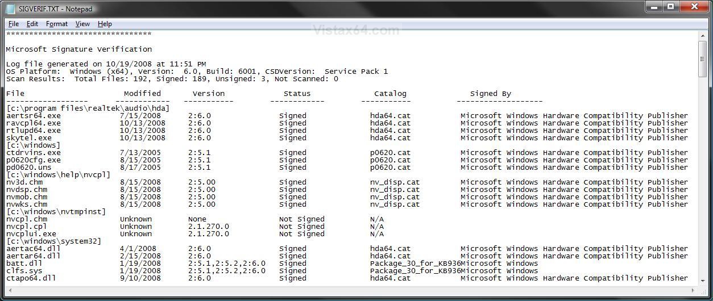
Task: Open the Format menu
Action: coord(57,24)
